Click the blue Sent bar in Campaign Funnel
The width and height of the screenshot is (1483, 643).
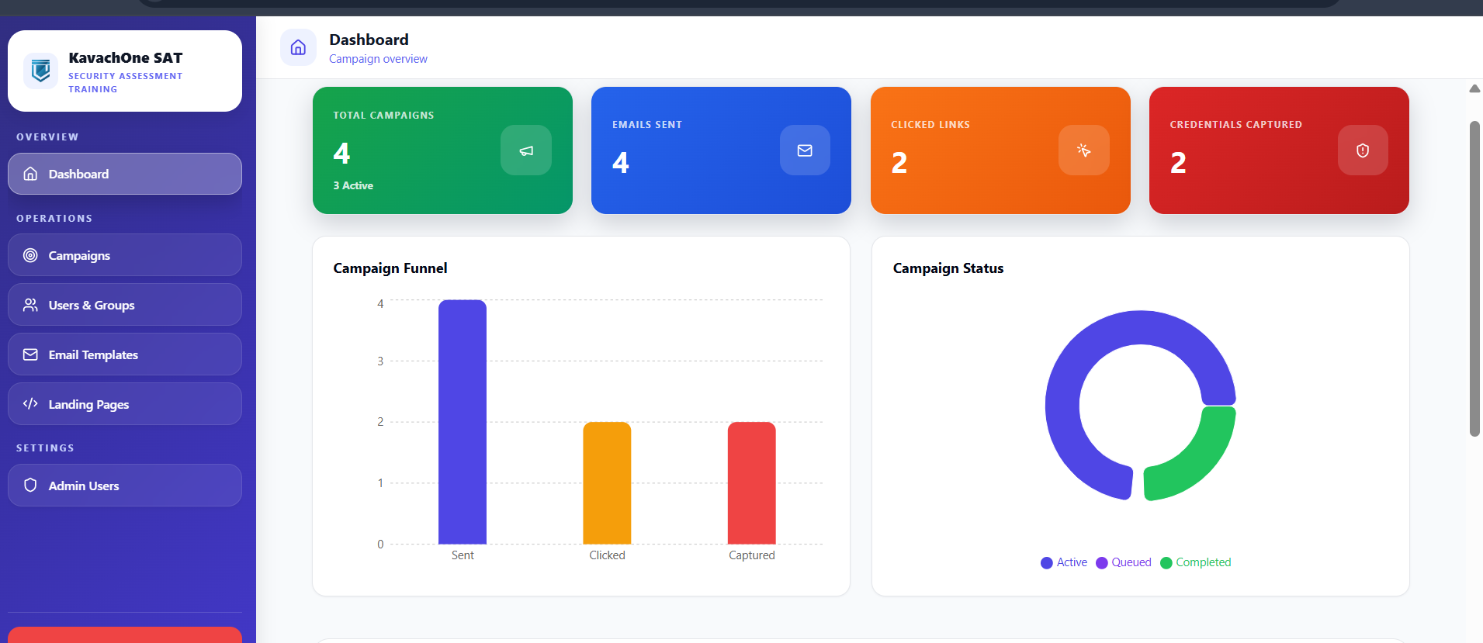click(463, 422)
